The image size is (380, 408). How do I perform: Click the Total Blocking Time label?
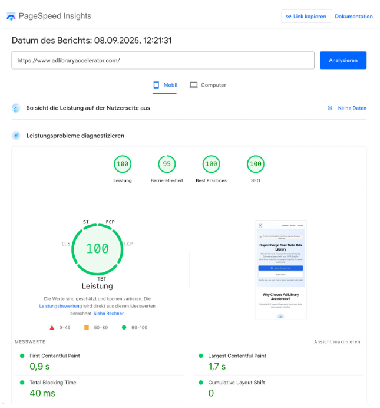[x=53, y=383]
